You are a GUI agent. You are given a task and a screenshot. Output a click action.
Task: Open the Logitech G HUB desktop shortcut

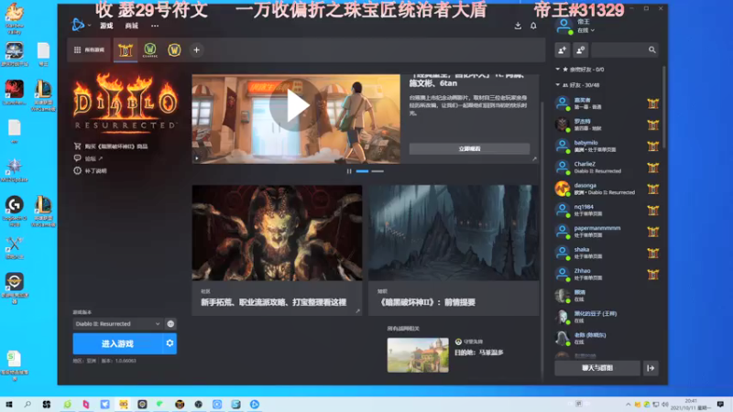tap(15, 211)
